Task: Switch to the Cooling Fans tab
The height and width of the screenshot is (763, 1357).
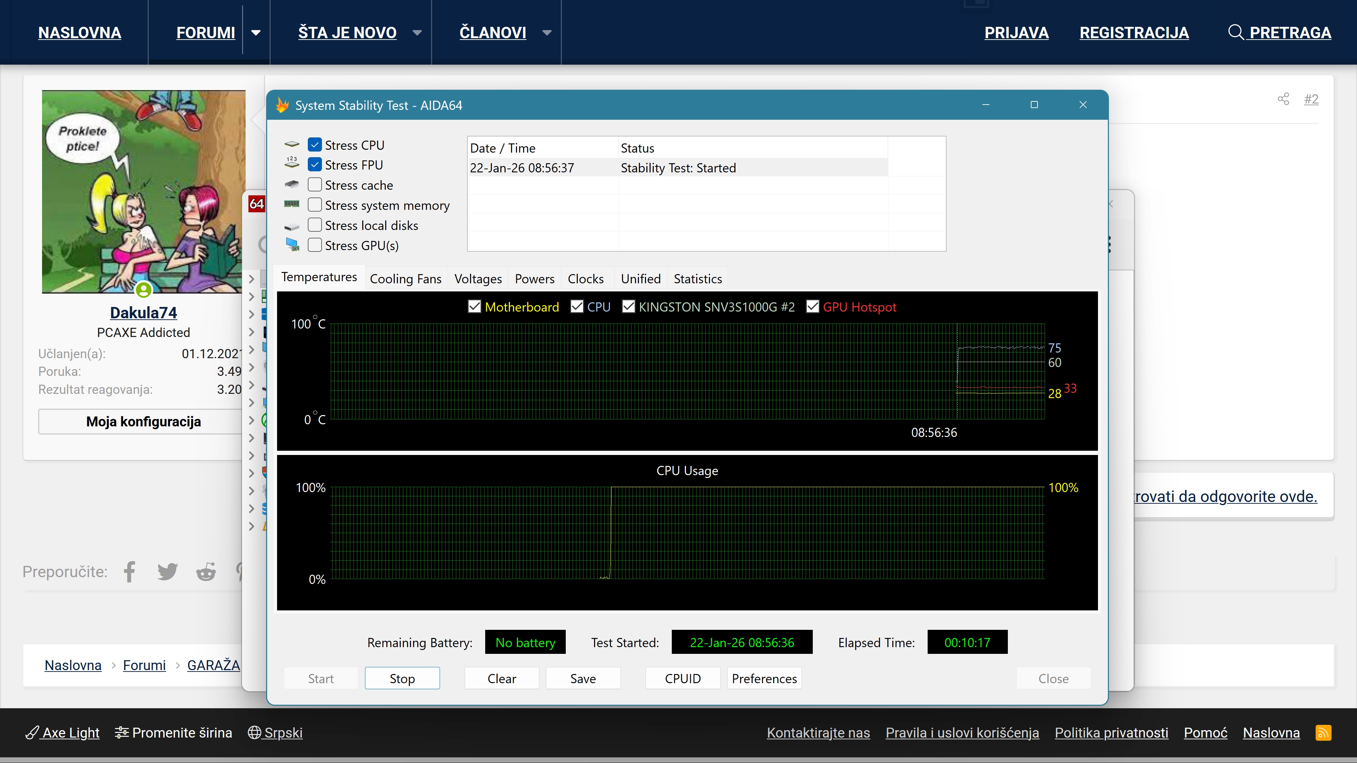Action: (406, 279)
